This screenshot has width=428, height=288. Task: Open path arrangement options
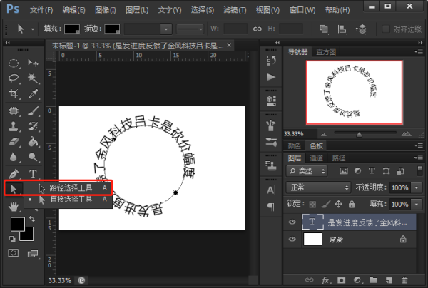(x=361, y=29)
